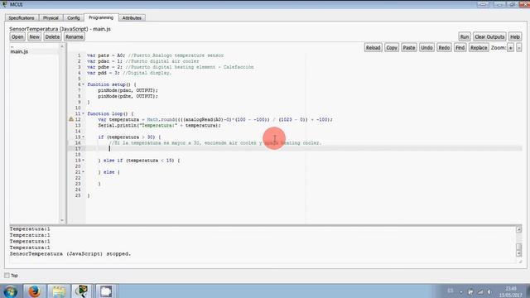Click the volume icon in system tray
Viewport: 530px width, 298px height.
point(489,291)
